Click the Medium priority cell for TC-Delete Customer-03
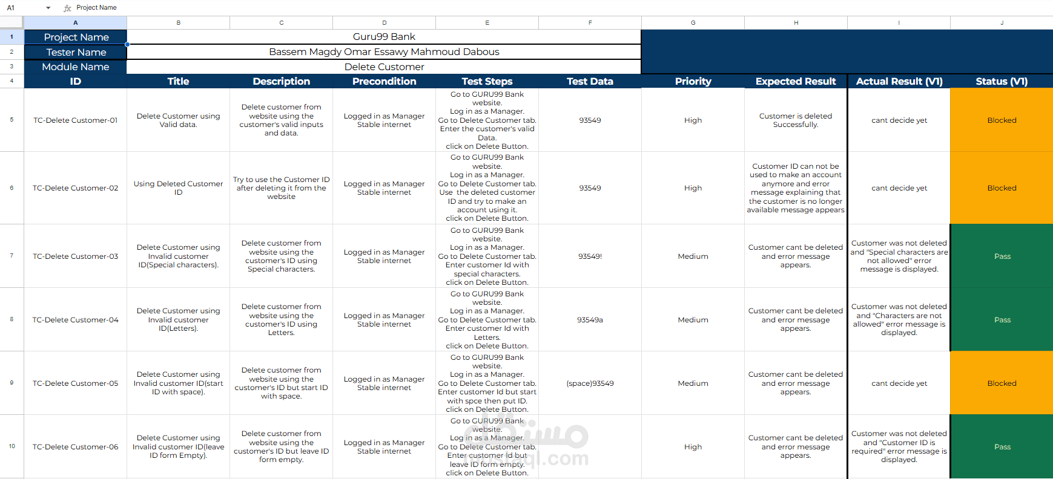The height and width of the screenshot is (479, 1053). [x=693, y=256]
